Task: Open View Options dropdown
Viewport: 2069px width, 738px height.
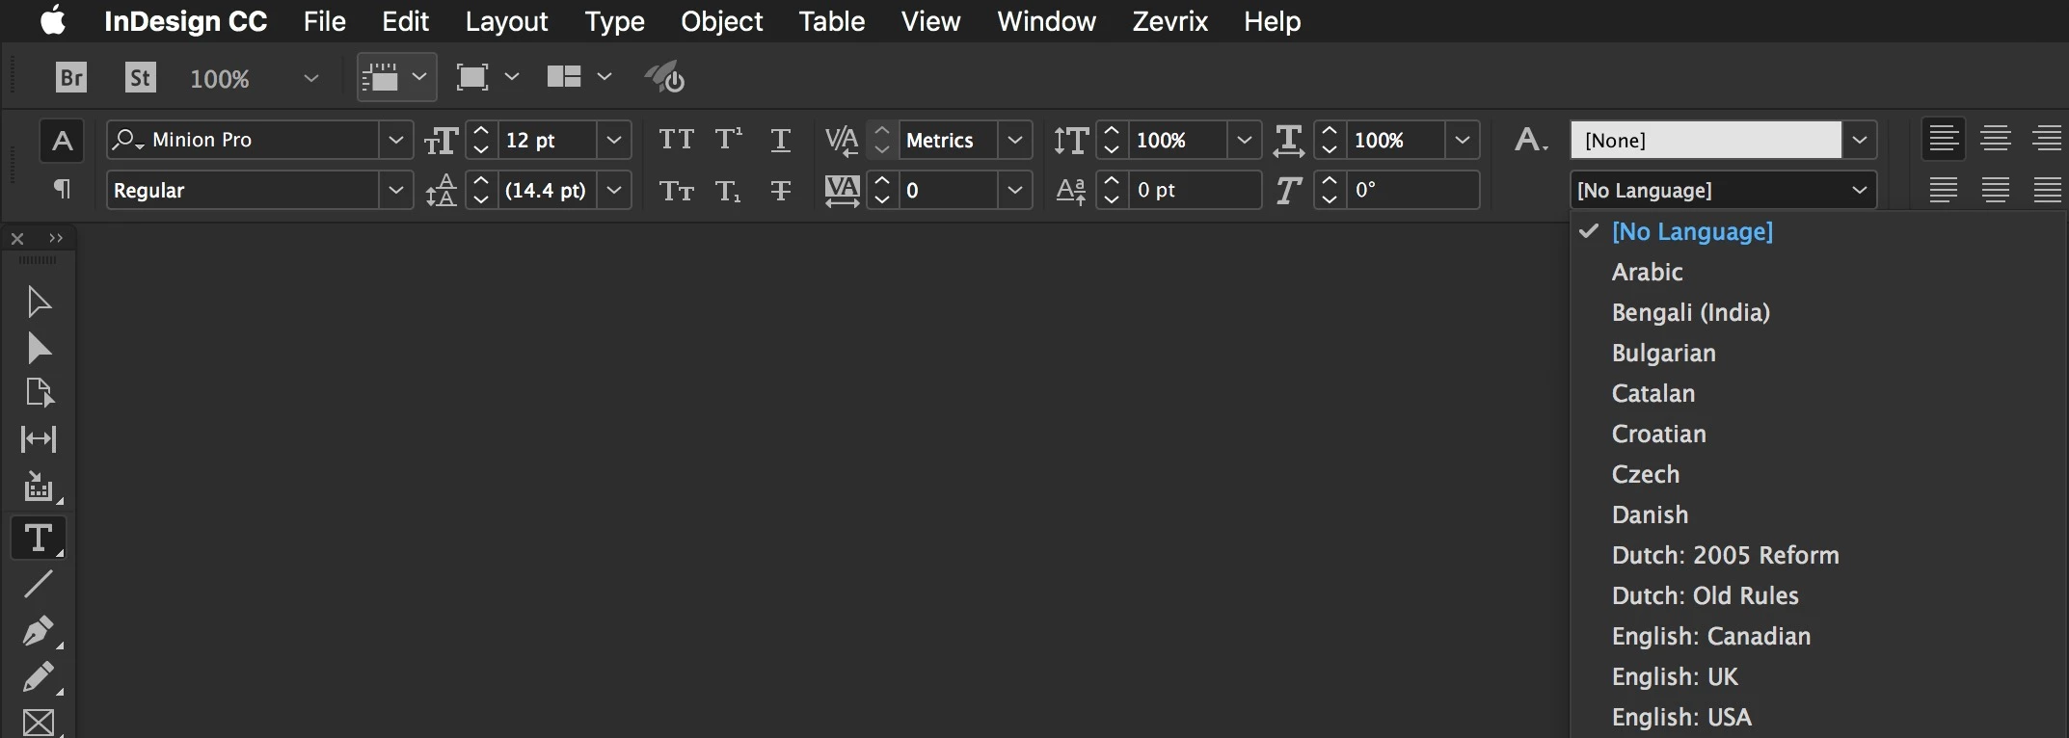Action: (x=419, y=77)
